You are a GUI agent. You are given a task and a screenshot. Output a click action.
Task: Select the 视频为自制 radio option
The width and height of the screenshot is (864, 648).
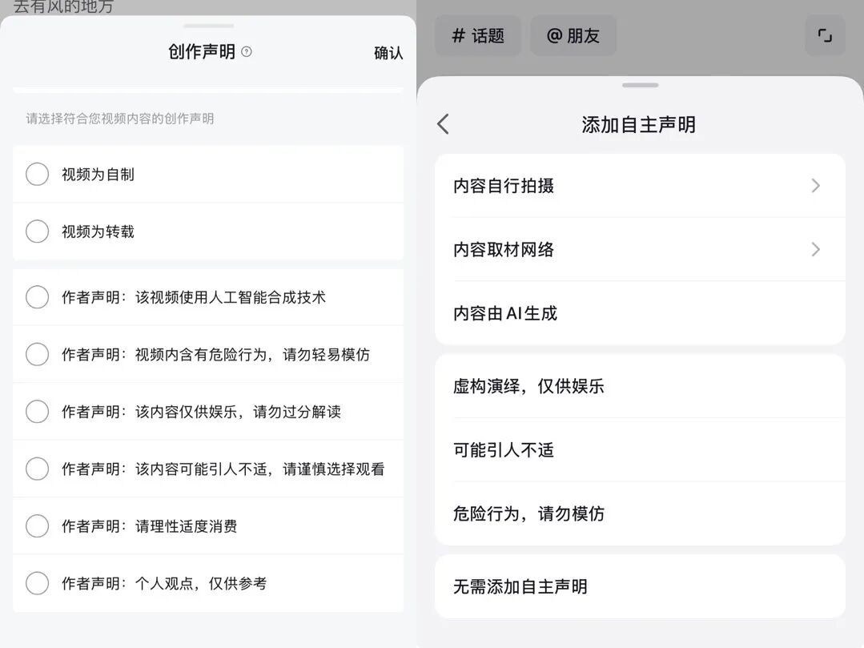coord(37,173)
